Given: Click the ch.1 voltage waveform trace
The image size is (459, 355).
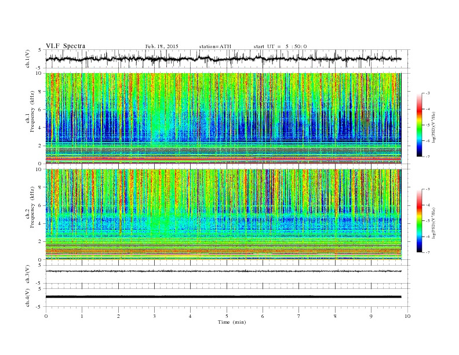Looking at the screenshot, I should coord(223,59).
